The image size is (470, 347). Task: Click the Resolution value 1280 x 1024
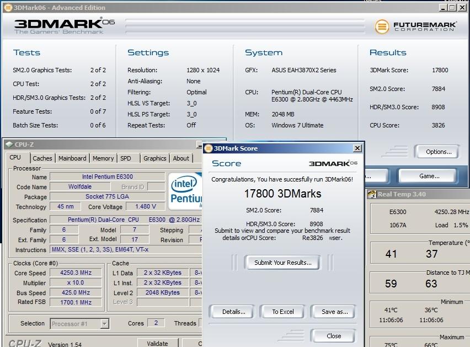(203, 70)
